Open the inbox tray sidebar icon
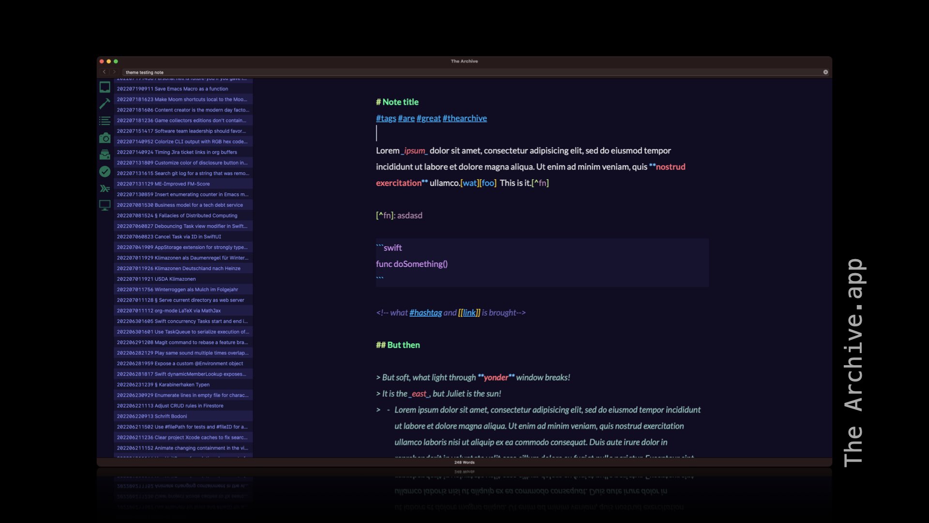This screenshot has height=523, width=929. (x=105, y=87)
